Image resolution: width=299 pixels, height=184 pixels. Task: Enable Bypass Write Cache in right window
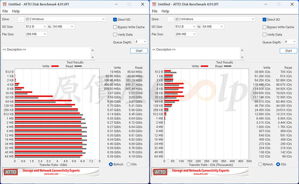265,27
